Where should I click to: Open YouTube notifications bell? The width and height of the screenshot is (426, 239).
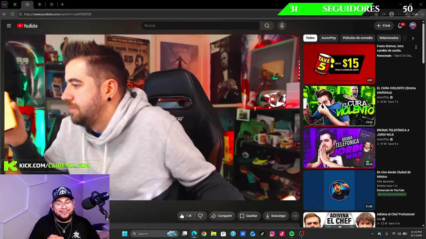[401, 26]
